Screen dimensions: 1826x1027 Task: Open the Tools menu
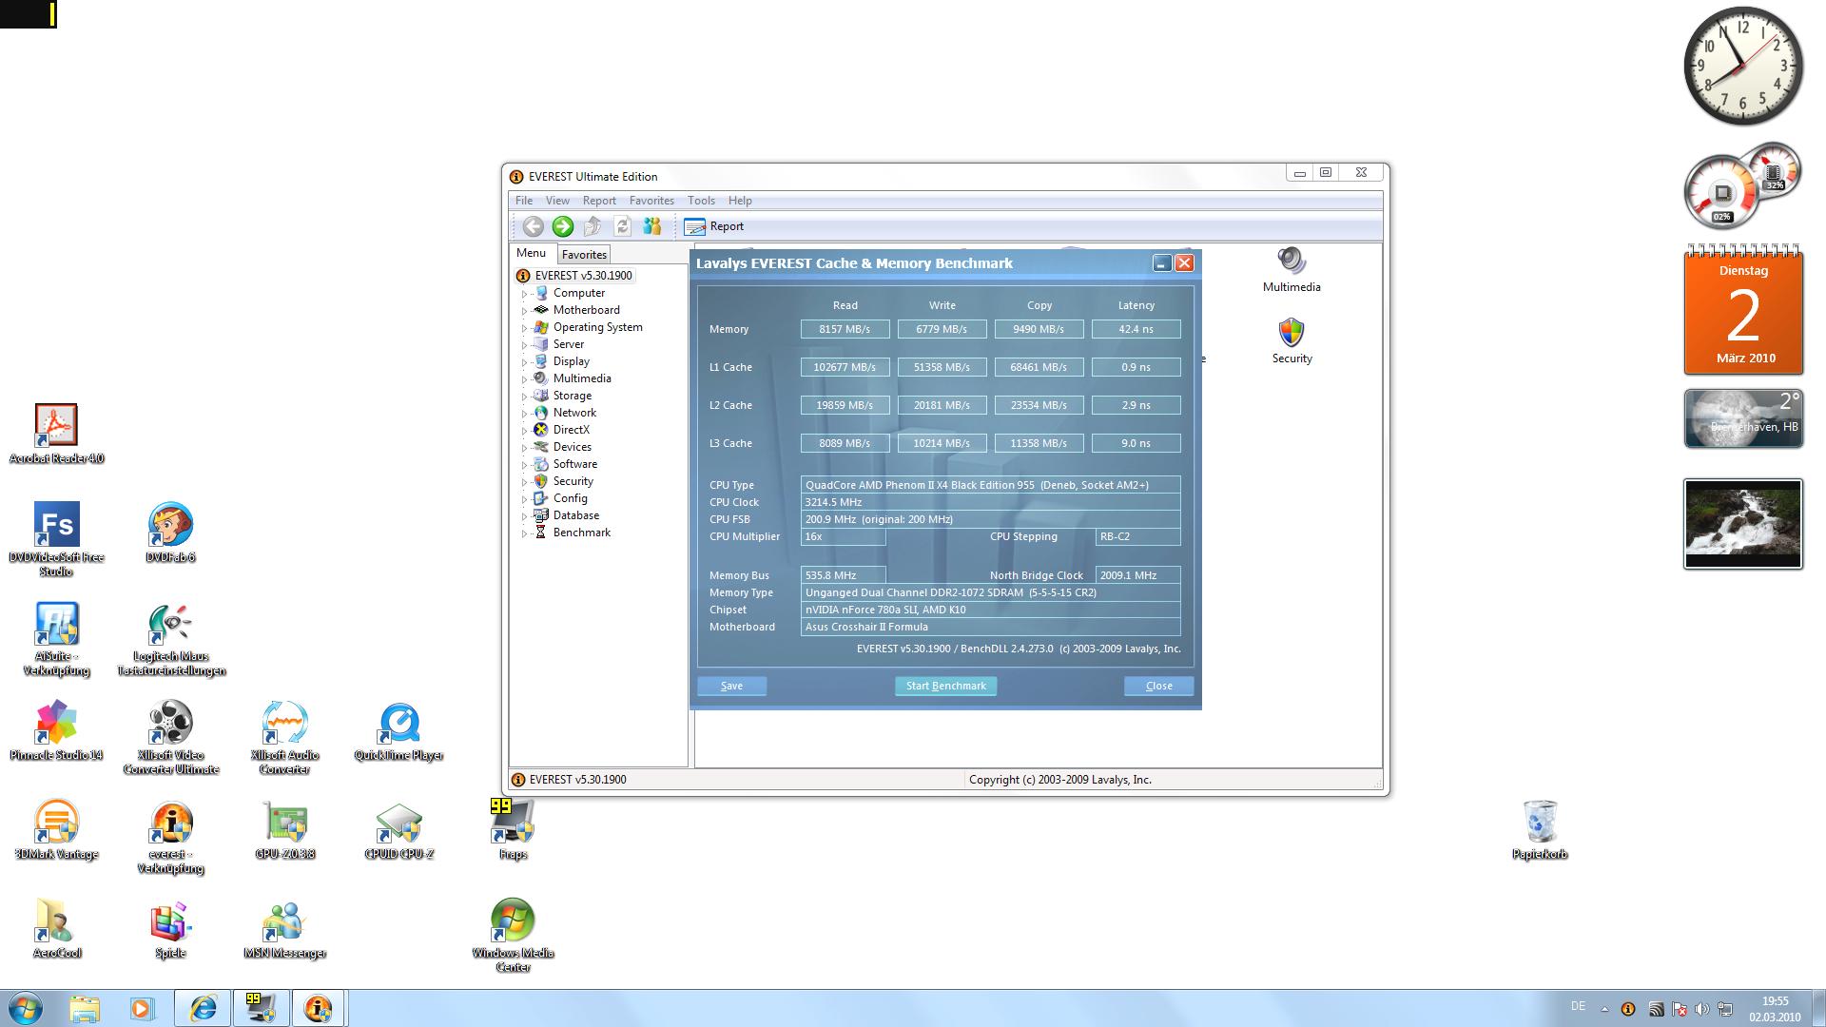(701, 201)
